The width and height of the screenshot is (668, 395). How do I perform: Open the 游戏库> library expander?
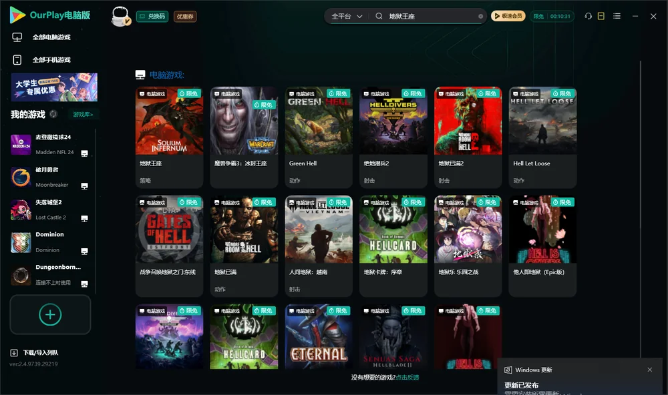[83, 115]
